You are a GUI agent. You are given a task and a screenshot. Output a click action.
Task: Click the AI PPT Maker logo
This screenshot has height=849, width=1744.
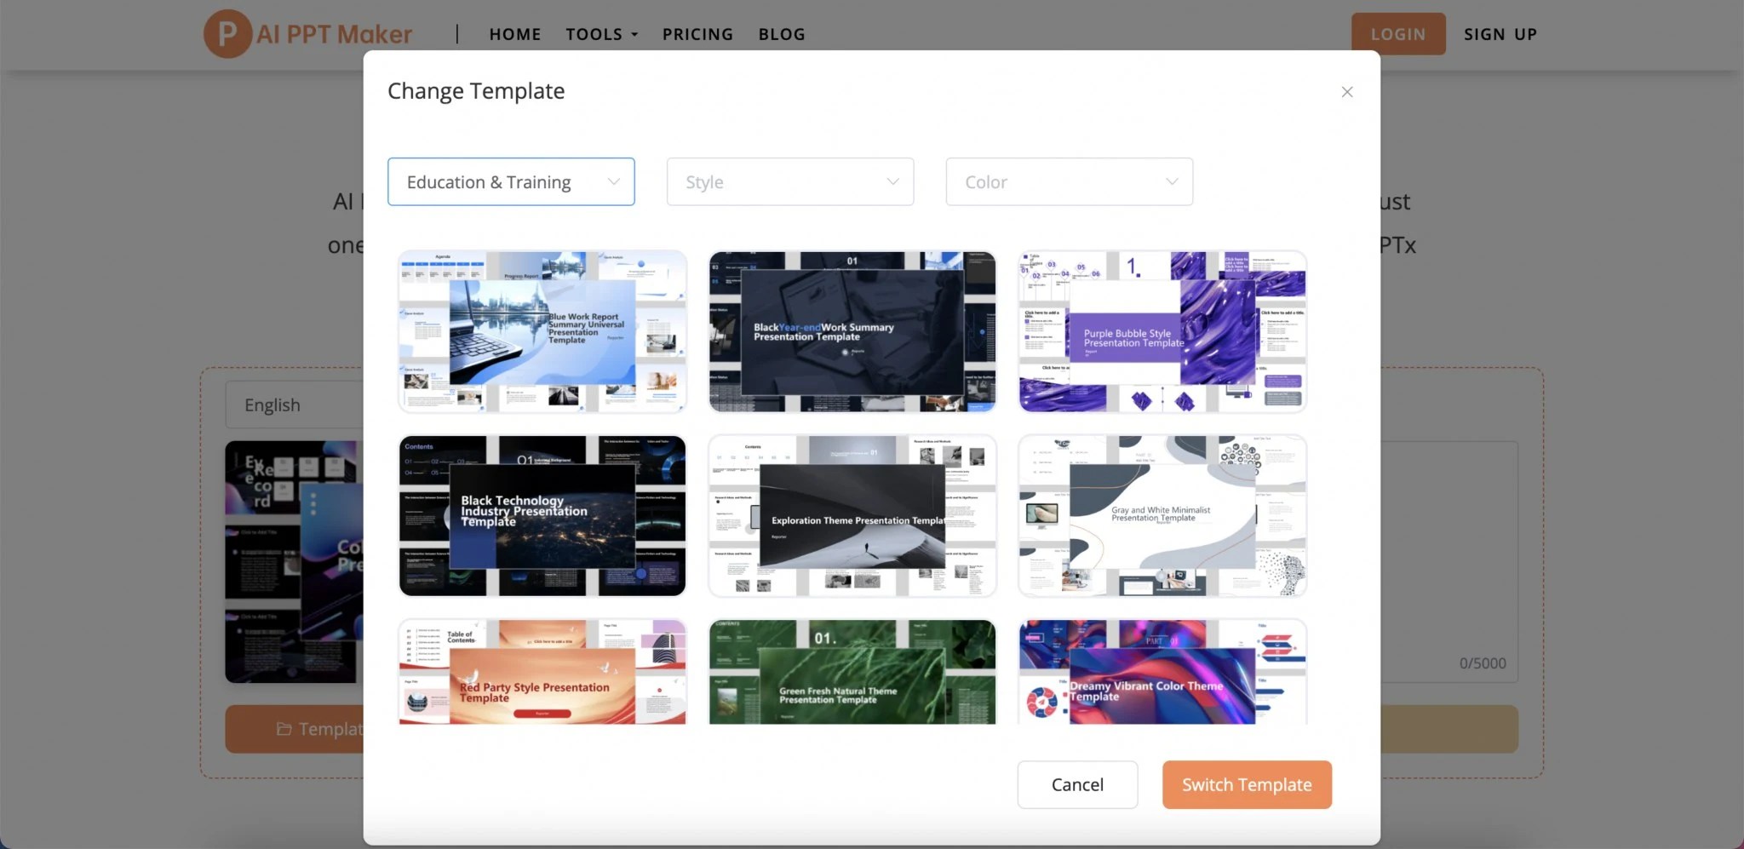[x=307, y=34]
